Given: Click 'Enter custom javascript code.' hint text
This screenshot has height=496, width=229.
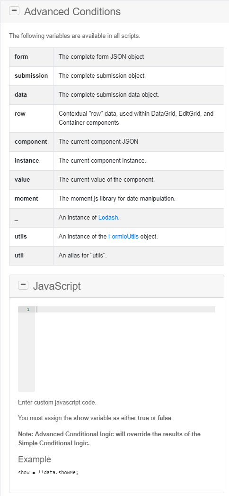Looking at the screenshot, I should [57, 403].
